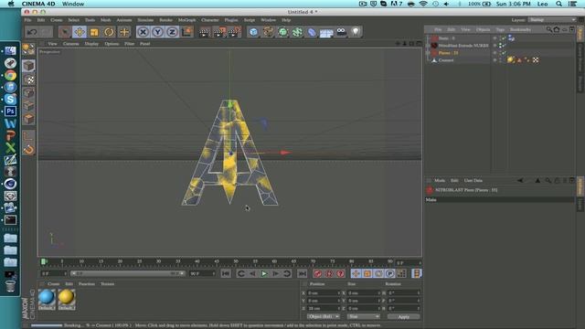Click search icon in Object Manager

click(x=548, y=29)
